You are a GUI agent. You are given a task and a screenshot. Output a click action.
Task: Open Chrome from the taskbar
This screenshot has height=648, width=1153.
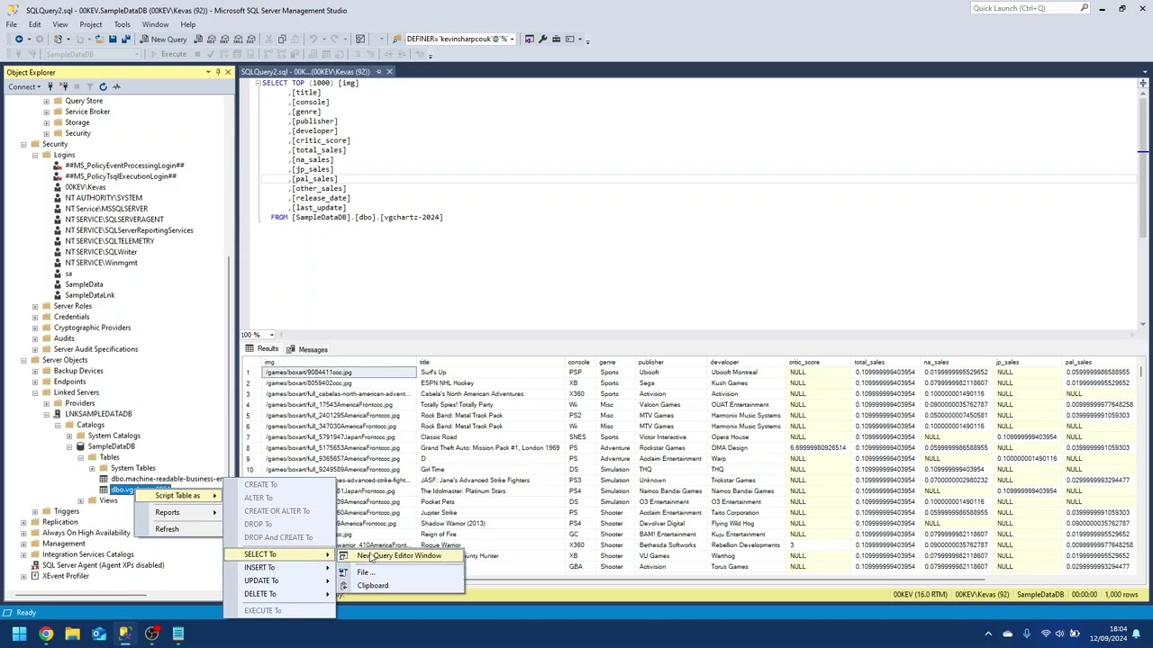click(x=46, y=634)
